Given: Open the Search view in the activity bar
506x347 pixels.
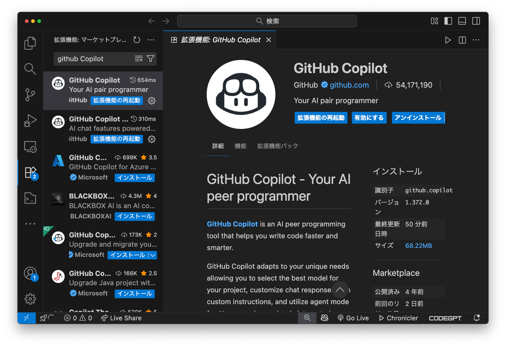Looking at the screenshot, I should (x=30, y=69).
